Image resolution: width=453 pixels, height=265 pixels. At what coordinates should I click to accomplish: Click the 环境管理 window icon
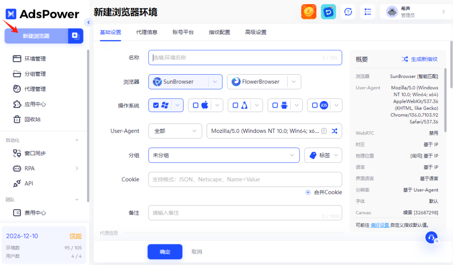(x=17, y=59)
